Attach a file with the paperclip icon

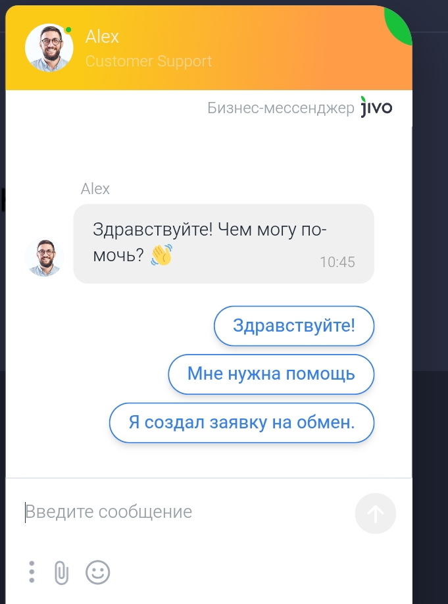point(61,572)
